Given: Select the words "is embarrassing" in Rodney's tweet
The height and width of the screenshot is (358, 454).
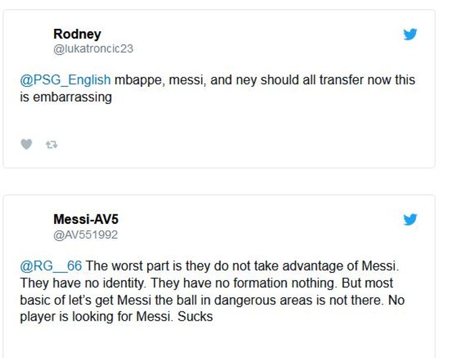Looking at the screenshot, I should tap(66, 97).
